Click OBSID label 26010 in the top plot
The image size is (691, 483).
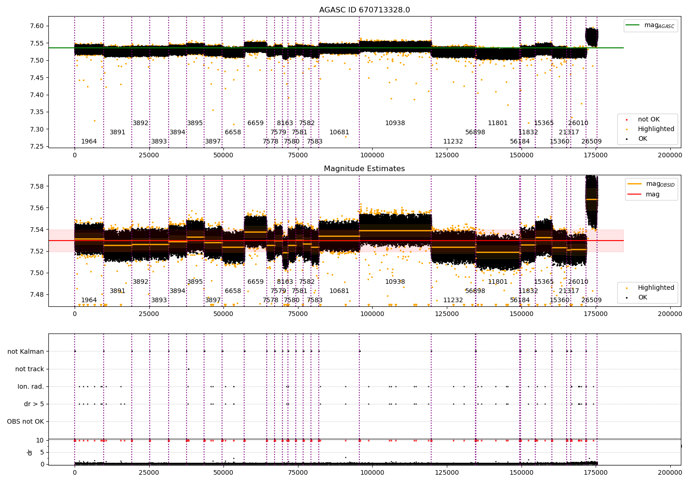[x=578, y=123]
